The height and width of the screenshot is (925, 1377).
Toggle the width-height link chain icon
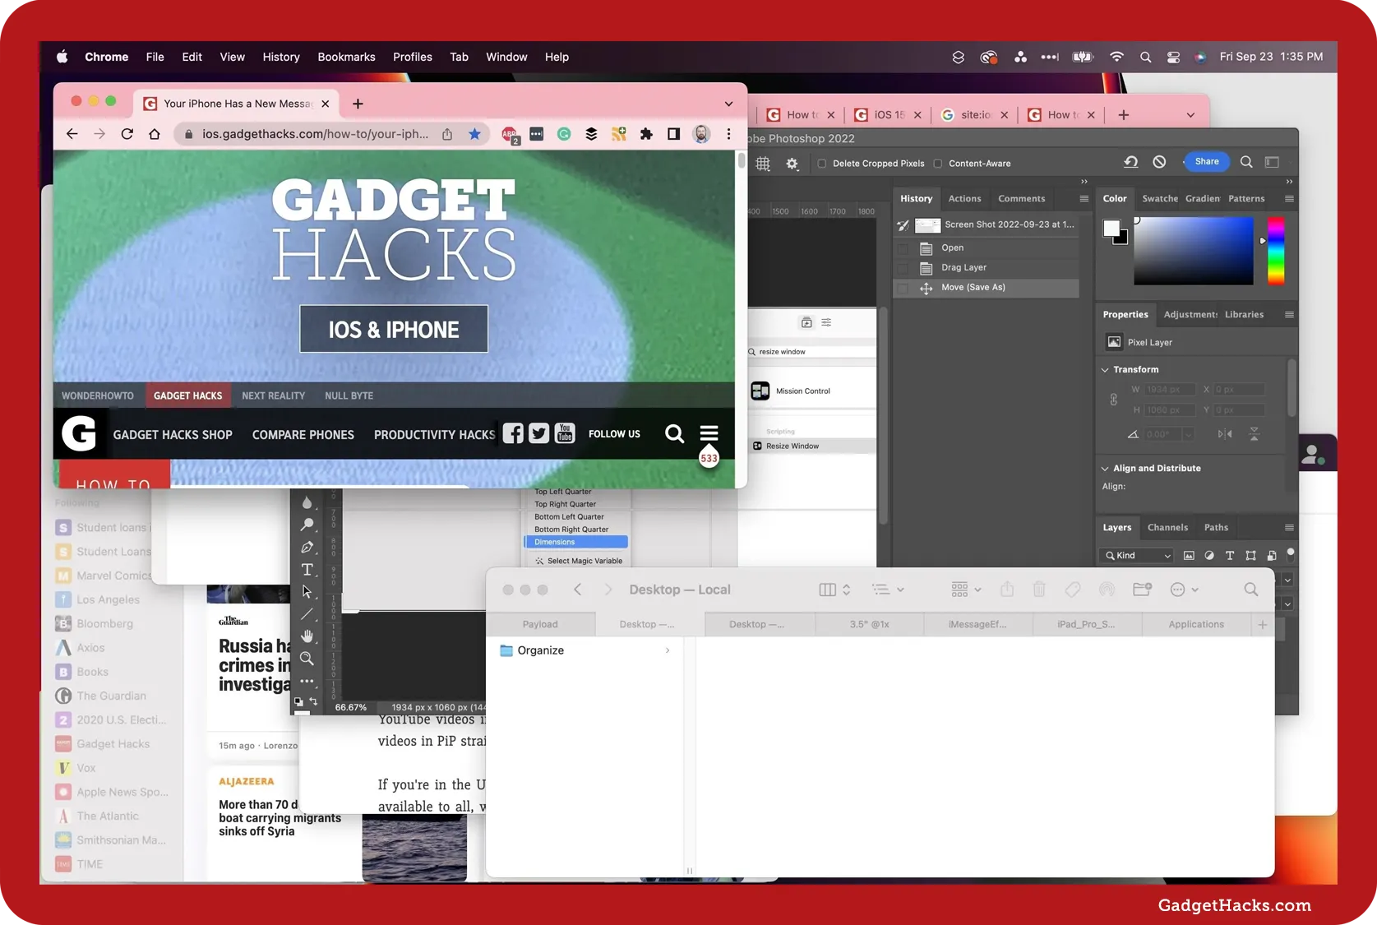tap(1113, 400)
